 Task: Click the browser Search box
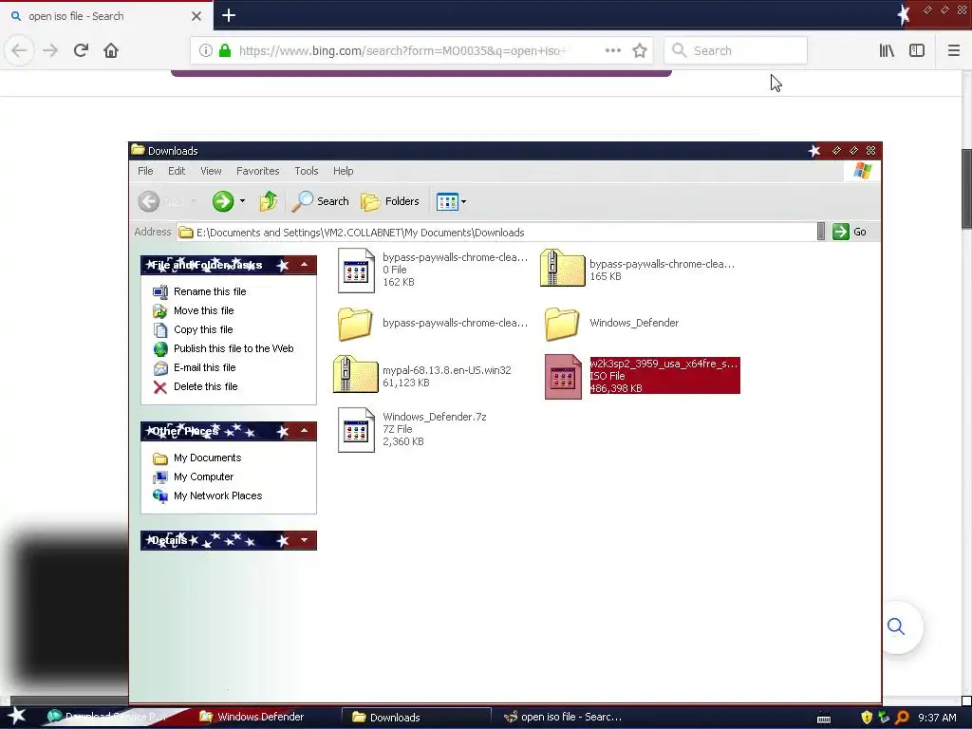pos(736,51)
